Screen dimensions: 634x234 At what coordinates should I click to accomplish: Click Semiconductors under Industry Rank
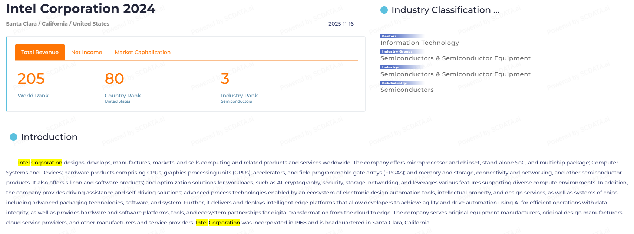tap(236, 101)
